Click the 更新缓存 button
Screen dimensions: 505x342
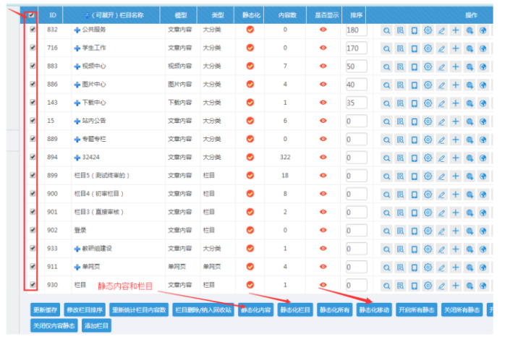[45, 310]
